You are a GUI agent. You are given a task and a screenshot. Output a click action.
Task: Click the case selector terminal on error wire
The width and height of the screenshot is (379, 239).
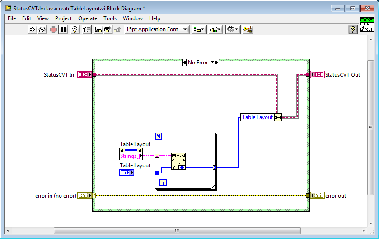pyautogui.click(x=94, y=195)
